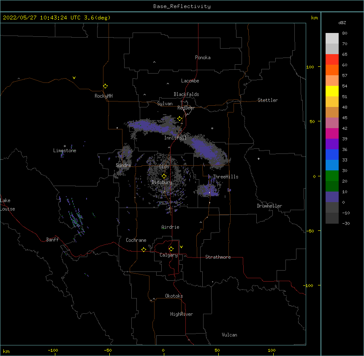Image resolution: width=364 pixels, height=356 pixels.
Task: Click the white plus marker west of Drumheller
Action: 258,159
